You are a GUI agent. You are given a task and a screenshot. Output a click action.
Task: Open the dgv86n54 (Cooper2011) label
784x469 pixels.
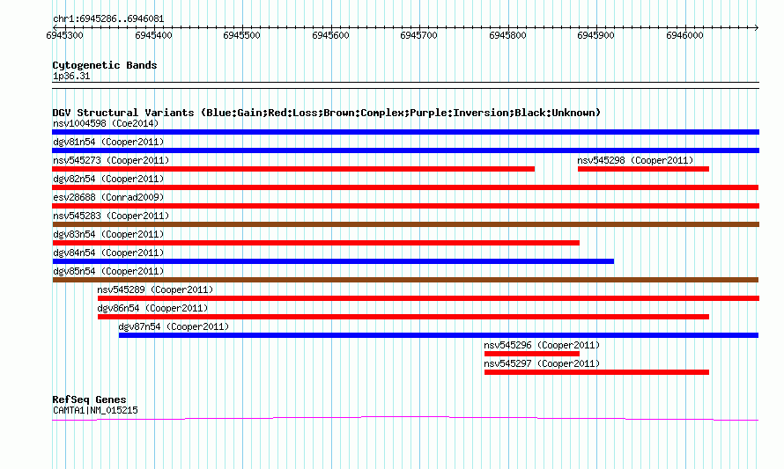[152, 308]
